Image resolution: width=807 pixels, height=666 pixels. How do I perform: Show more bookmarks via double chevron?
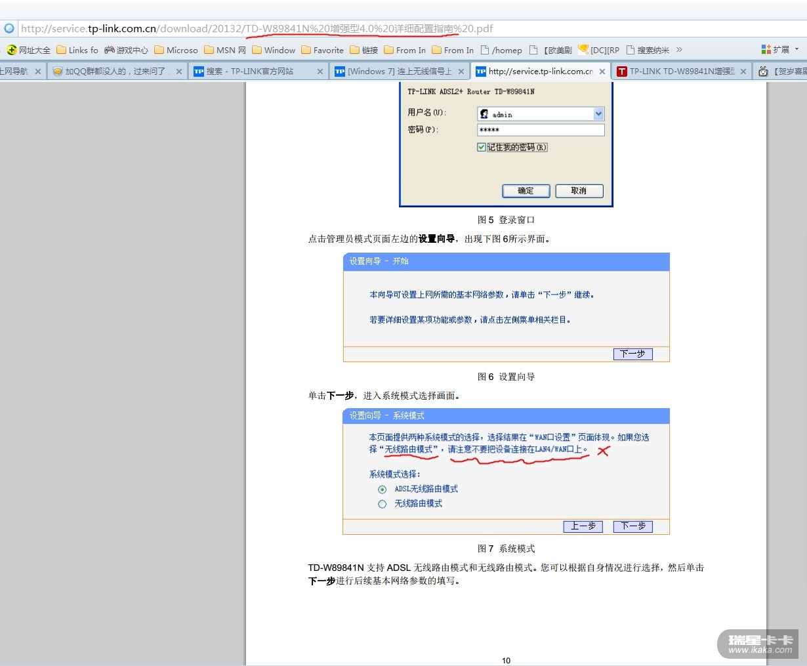679,50
